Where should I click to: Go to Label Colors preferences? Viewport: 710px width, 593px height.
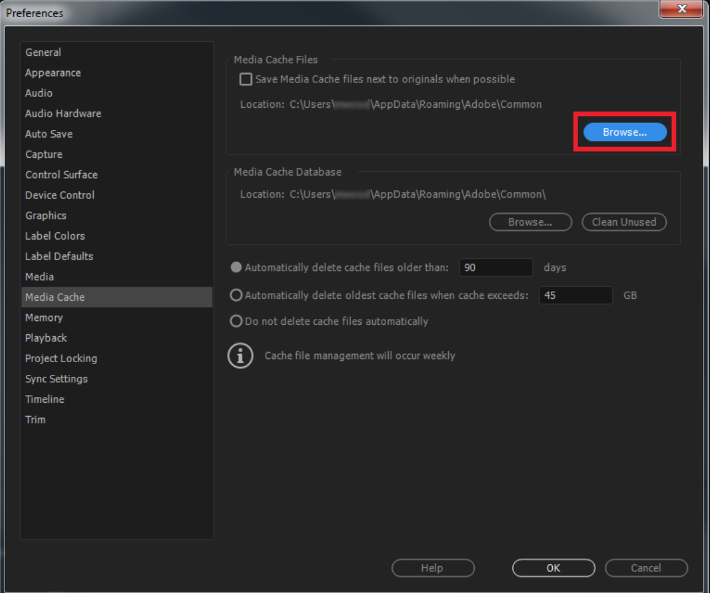pos(55,236)
